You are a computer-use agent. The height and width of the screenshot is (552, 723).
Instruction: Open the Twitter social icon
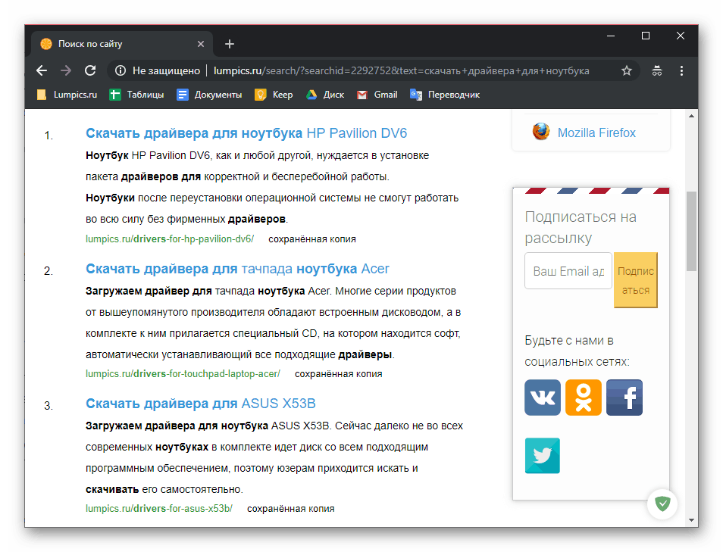click(543, 456)
